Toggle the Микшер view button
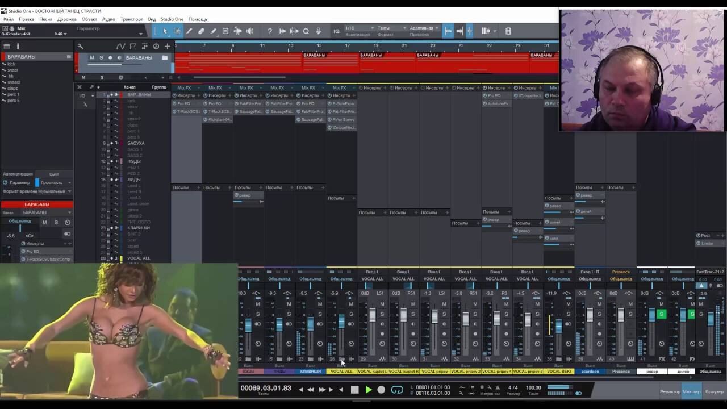 691,391
